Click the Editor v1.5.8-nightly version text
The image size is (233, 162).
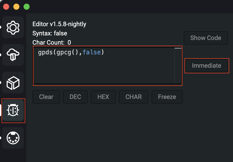coord(59,24)
